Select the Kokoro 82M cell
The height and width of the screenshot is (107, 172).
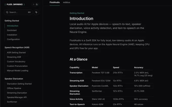(98, 104)
